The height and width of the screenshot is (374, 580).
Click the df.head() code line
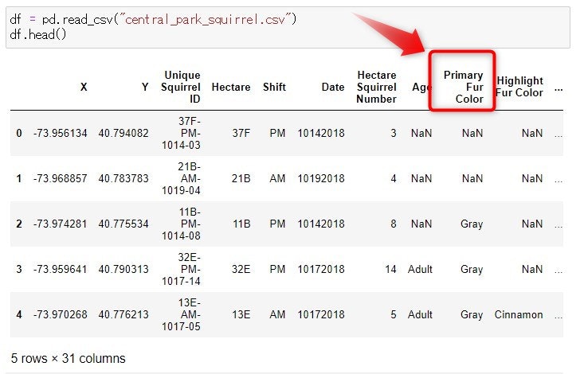38,35
